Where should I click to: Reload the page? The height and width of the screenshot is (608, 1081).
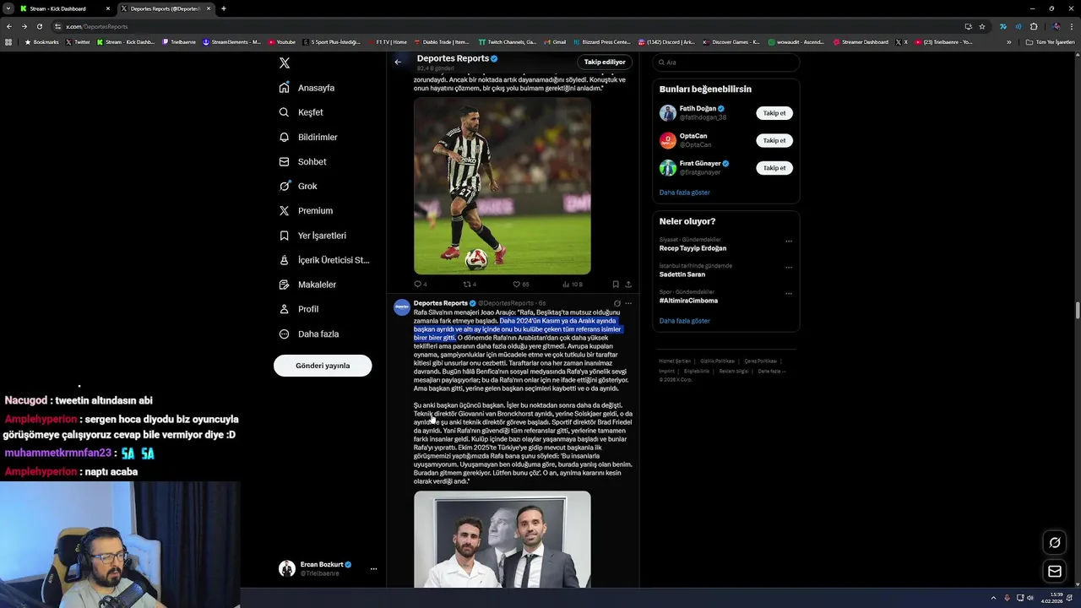pos(39,26)
